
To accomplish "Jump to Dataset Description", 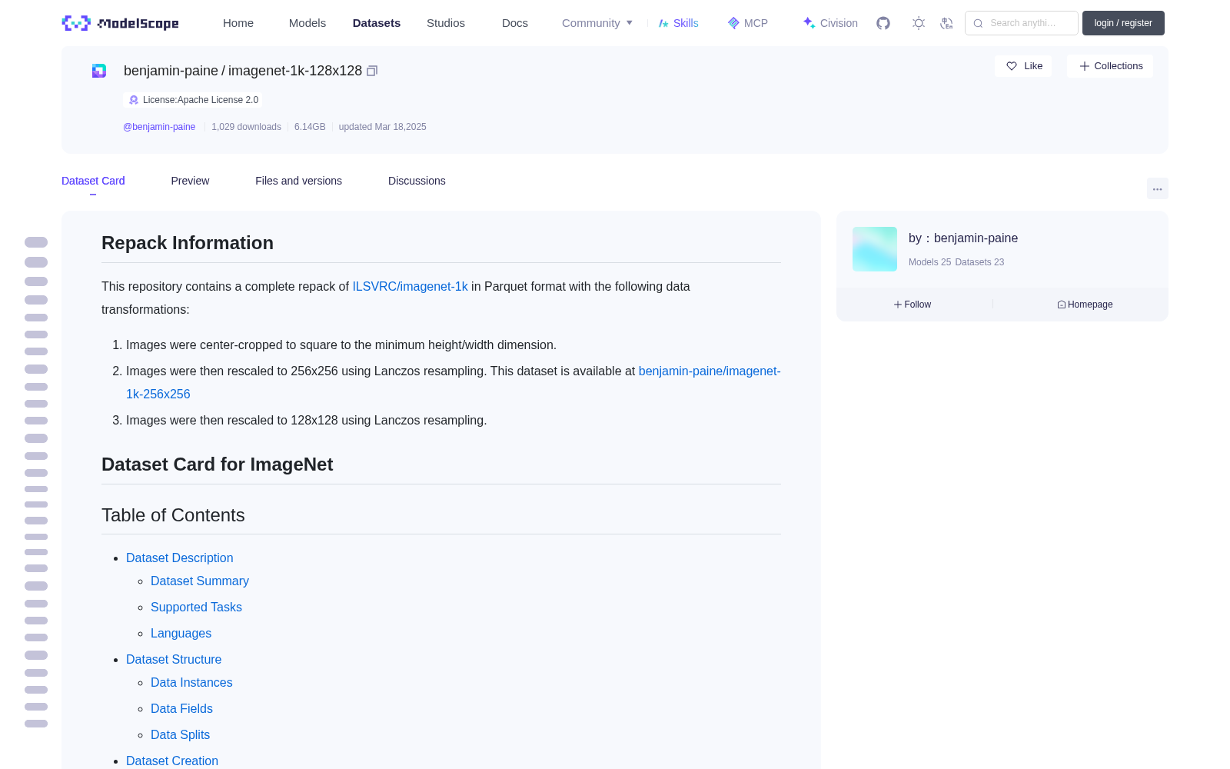I will point(180,558).
